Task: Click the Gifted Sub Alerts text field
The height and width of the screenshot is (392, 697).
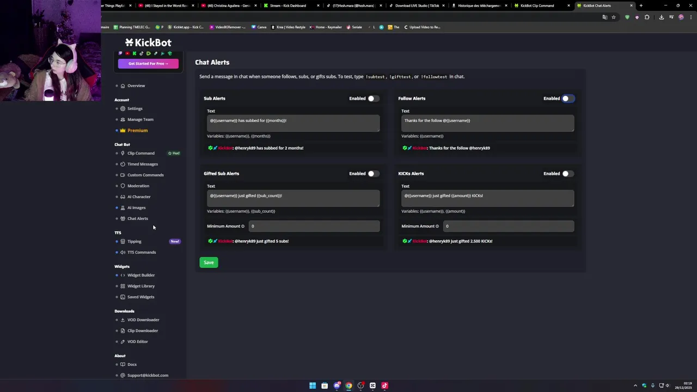Action: coord(293,198)
